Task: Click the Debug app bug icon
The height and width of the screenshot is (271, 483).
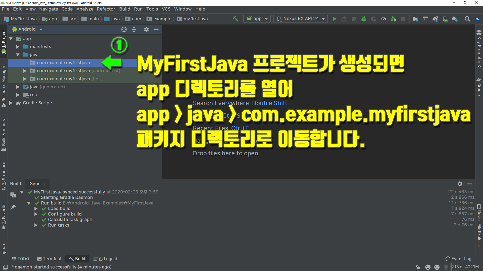Action: click(364, 19)
